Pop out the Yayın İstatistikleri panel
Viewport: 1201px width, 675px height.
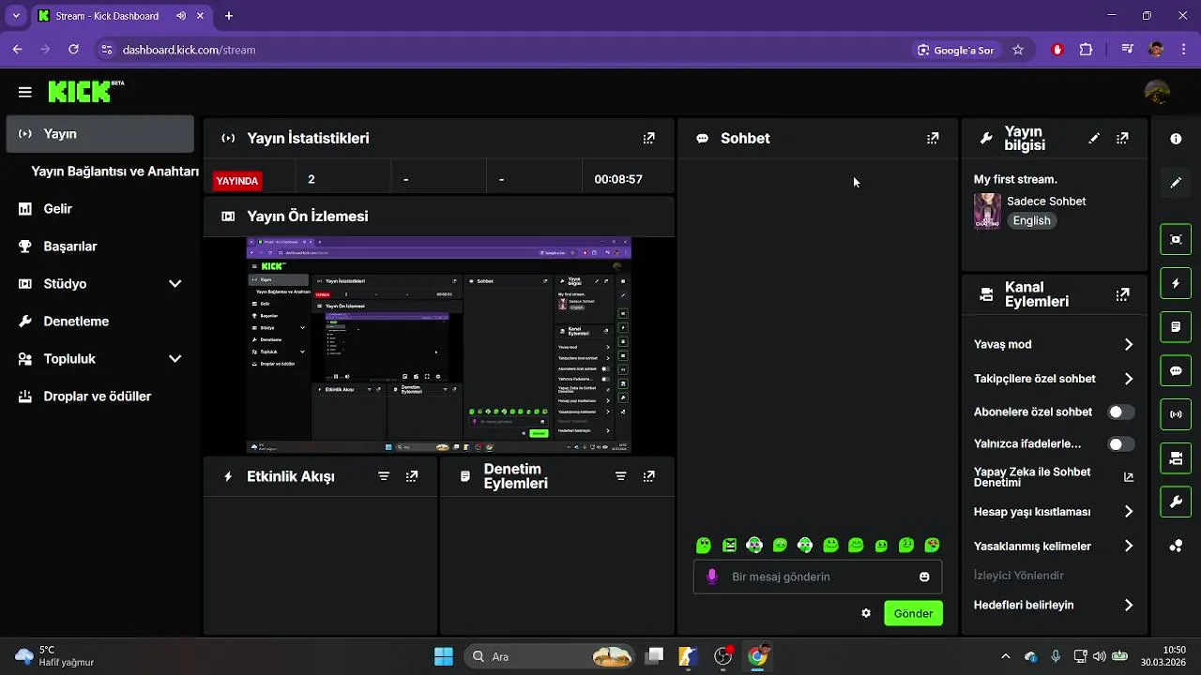648,138
